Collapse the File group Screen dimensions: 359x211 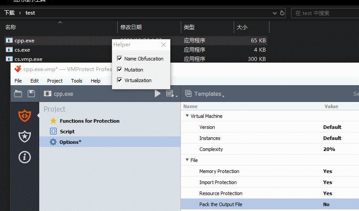tap(187, 160)
